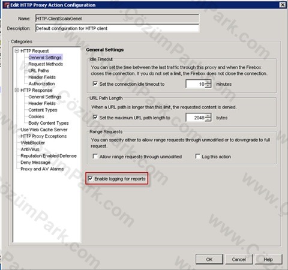Click the Firebox icon in the title bar
Viewport: 288px width, 270px height.
(x=6, y=5)
